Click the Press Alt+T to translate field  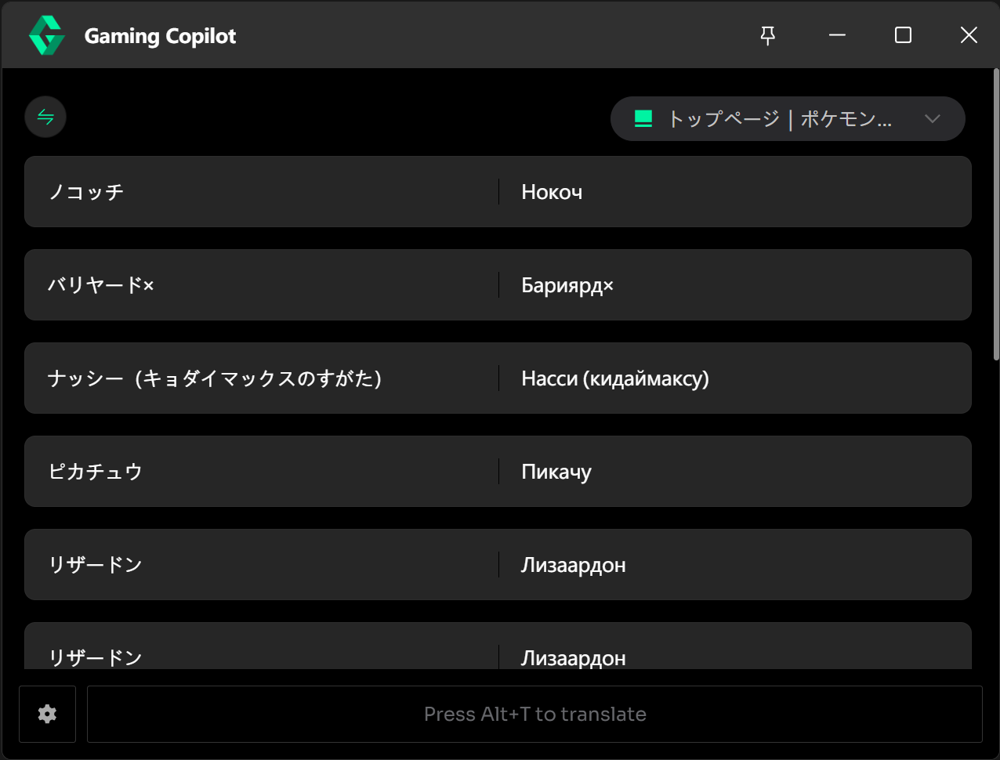(534, 714)
